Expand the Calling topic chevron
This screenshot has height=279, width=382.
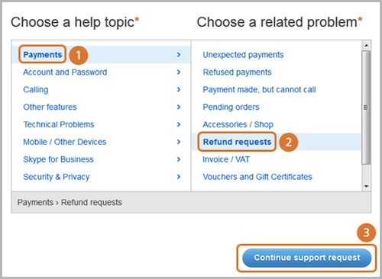point(179,89)
